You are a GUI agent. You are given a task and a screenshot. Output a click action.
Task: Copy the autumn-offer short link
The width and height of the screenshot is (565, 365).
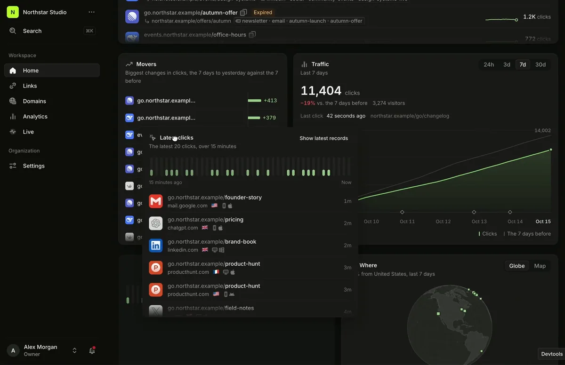pos(243,13)
